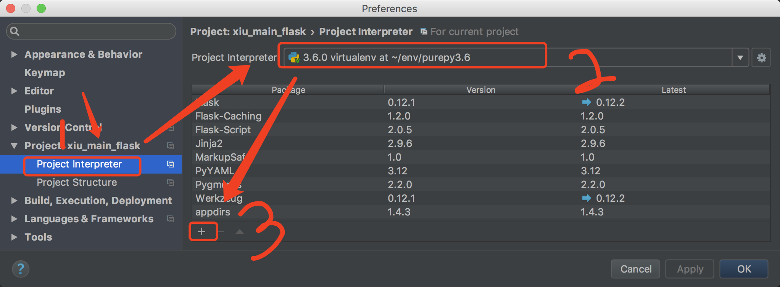Click latest version 1.2.0 of Flask-Caching

coord(592,116)
